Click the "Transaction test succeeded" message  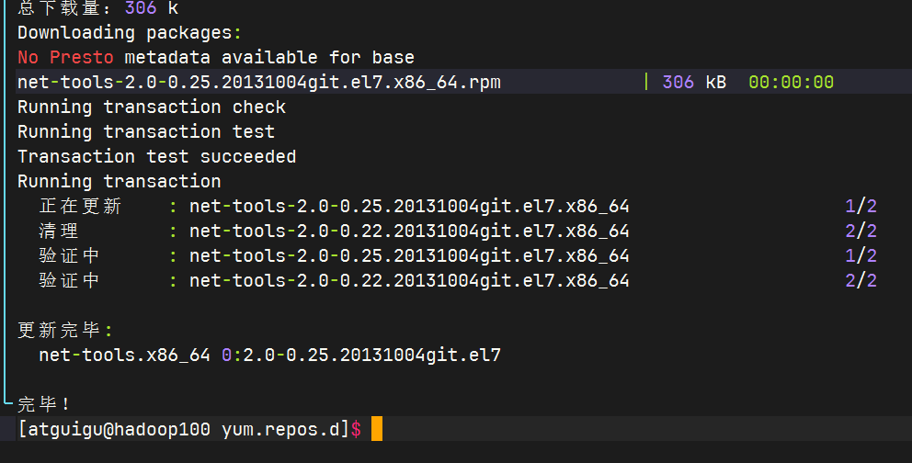pyautogui.click(x=156, y=156)
